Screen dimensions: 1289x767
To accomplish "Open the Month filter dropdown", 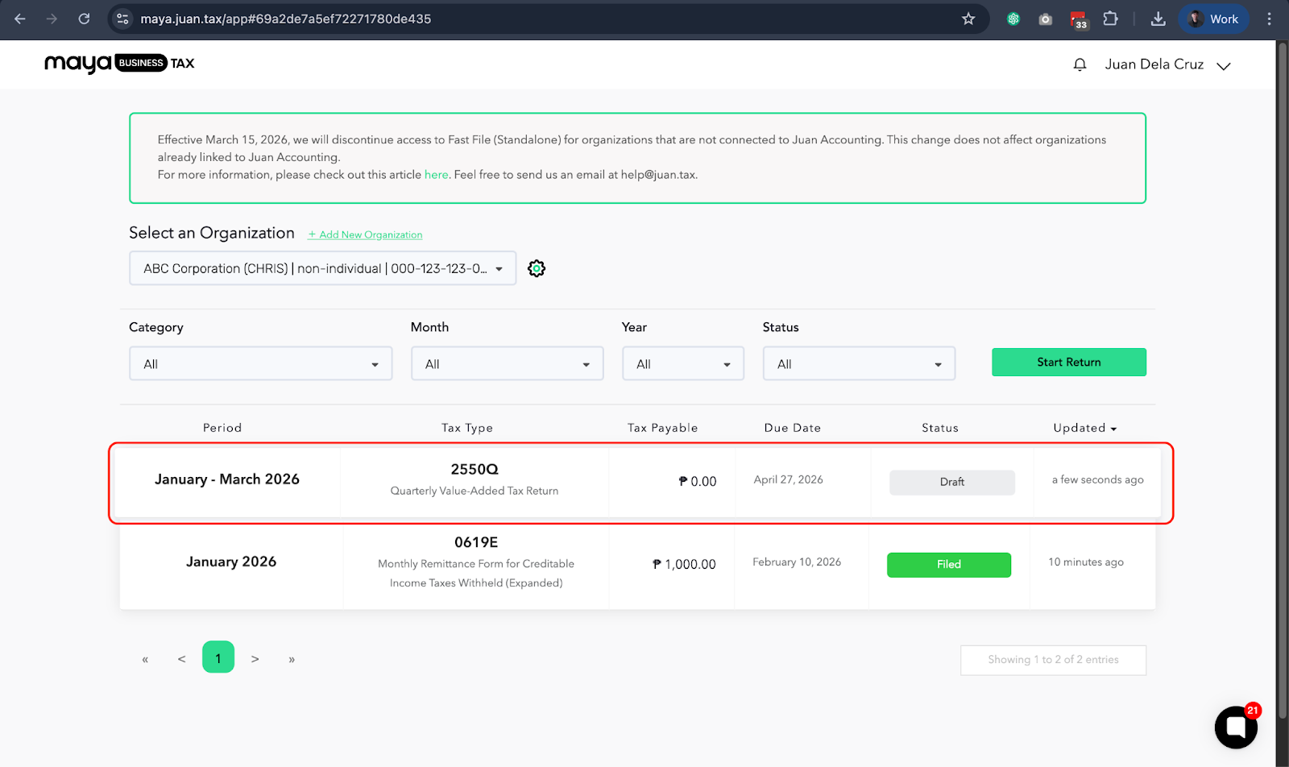I will coord(507,363).
